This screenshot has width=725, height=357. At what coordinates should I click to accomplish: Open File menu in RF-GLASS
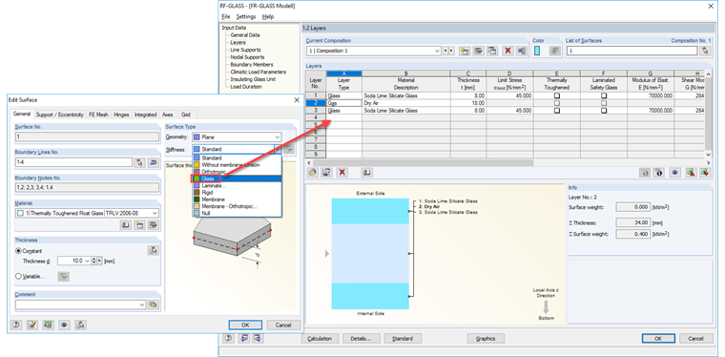coord(226,16)
